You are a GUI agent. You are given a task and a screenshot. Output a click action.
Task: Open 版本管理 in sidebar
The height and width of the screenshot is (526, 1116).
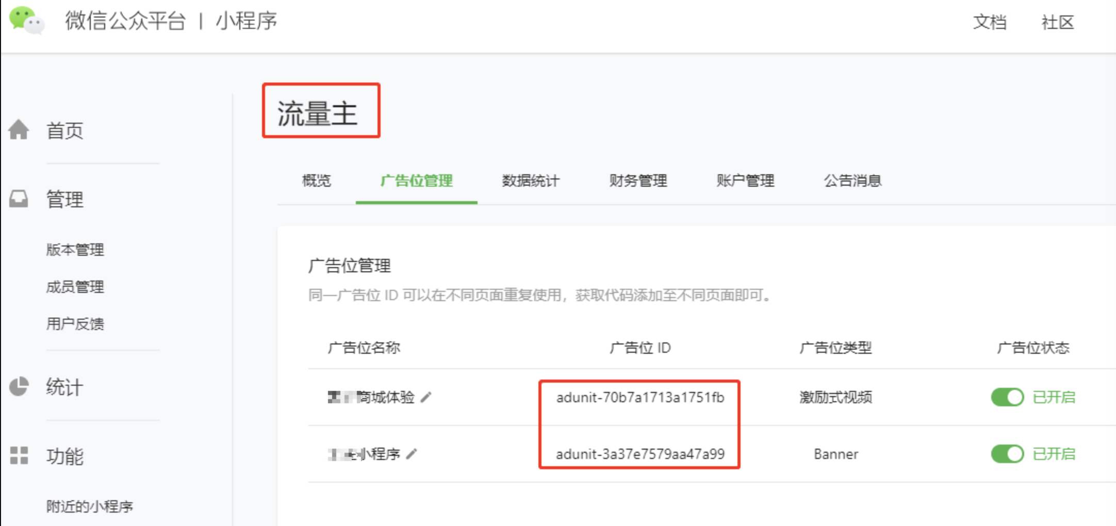pyautogui.click(x=75, y=250)
